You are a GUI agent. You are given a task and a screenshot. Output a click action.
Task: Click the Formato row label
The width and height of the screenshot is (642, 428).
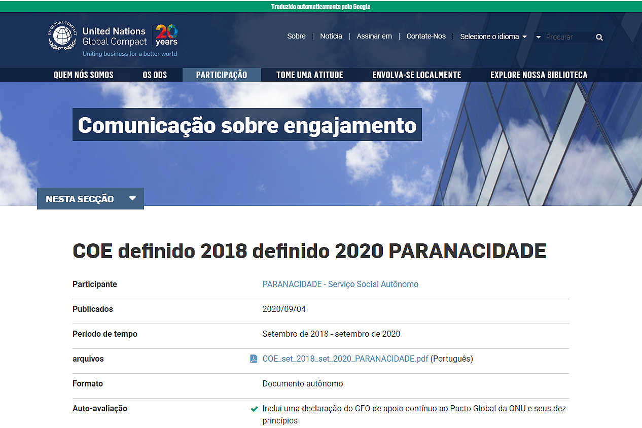tap(88, 384)
